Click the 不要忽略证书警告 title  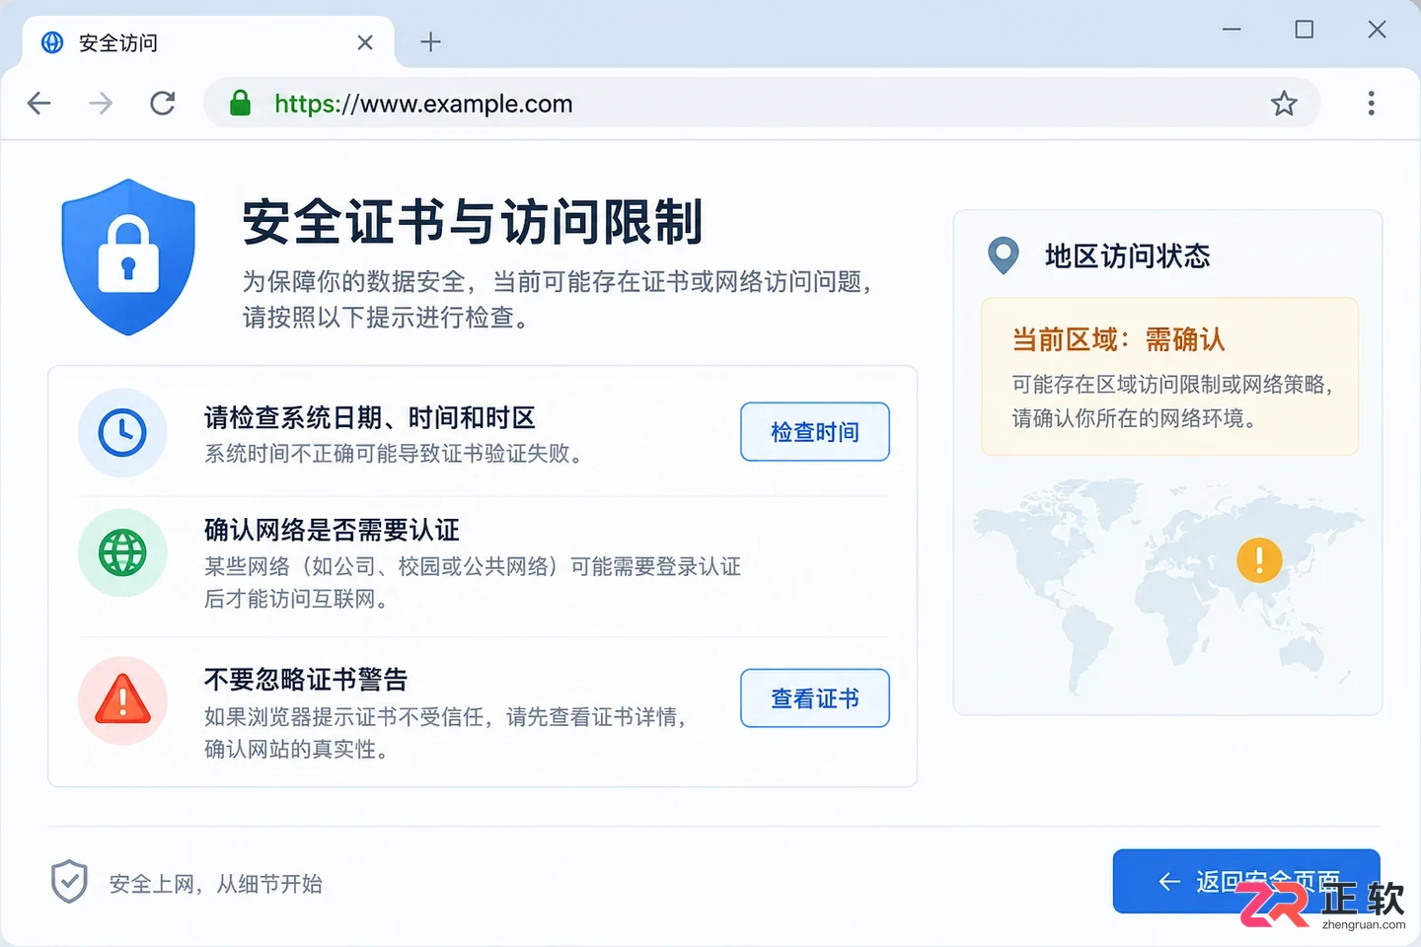(306, 679)
